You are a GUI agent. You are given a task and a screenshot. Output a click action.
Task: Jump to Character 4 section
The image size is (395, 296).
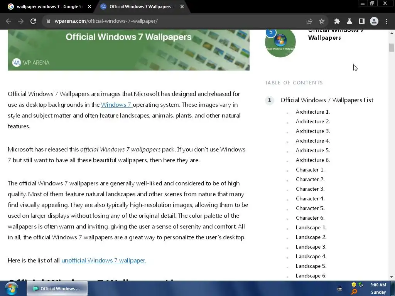(310, 199)
